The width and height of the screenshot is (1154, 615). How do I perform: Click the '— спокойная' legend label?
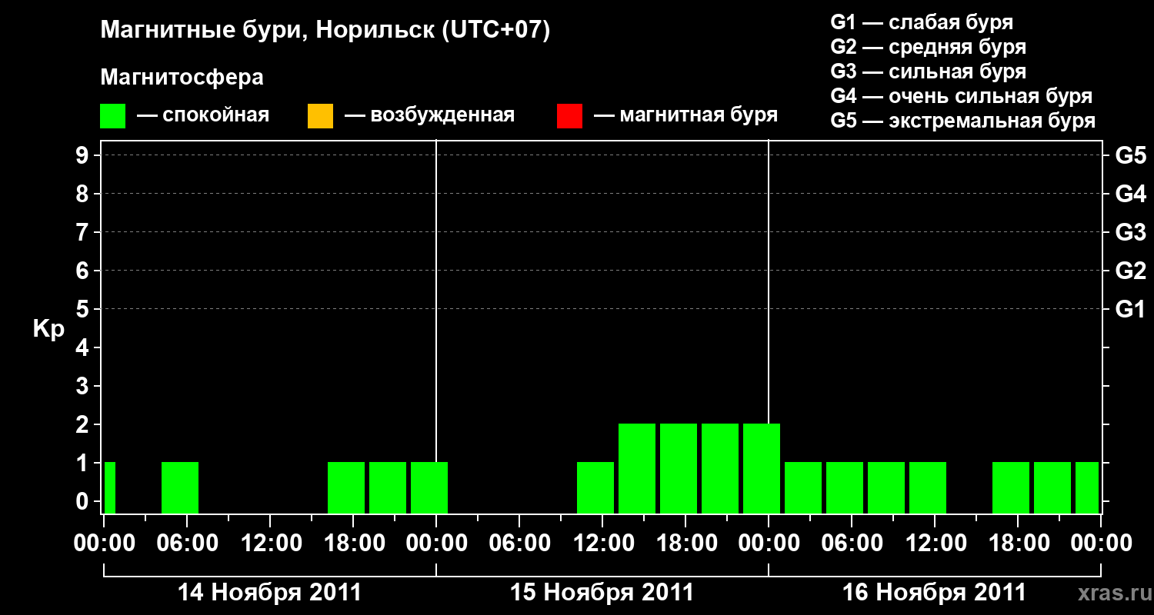(x=203, y=116)
